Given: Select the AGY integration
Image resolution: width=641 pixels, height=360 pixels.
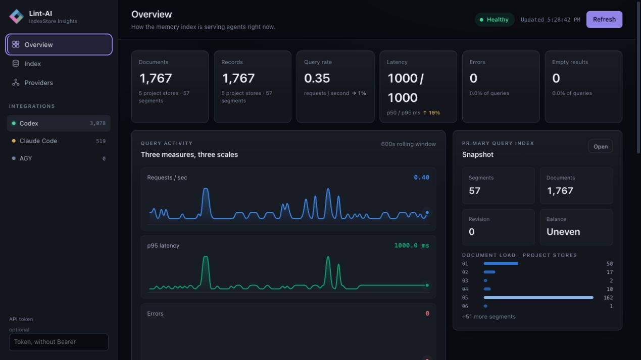Looking at the screenshot, I should 59,158.
